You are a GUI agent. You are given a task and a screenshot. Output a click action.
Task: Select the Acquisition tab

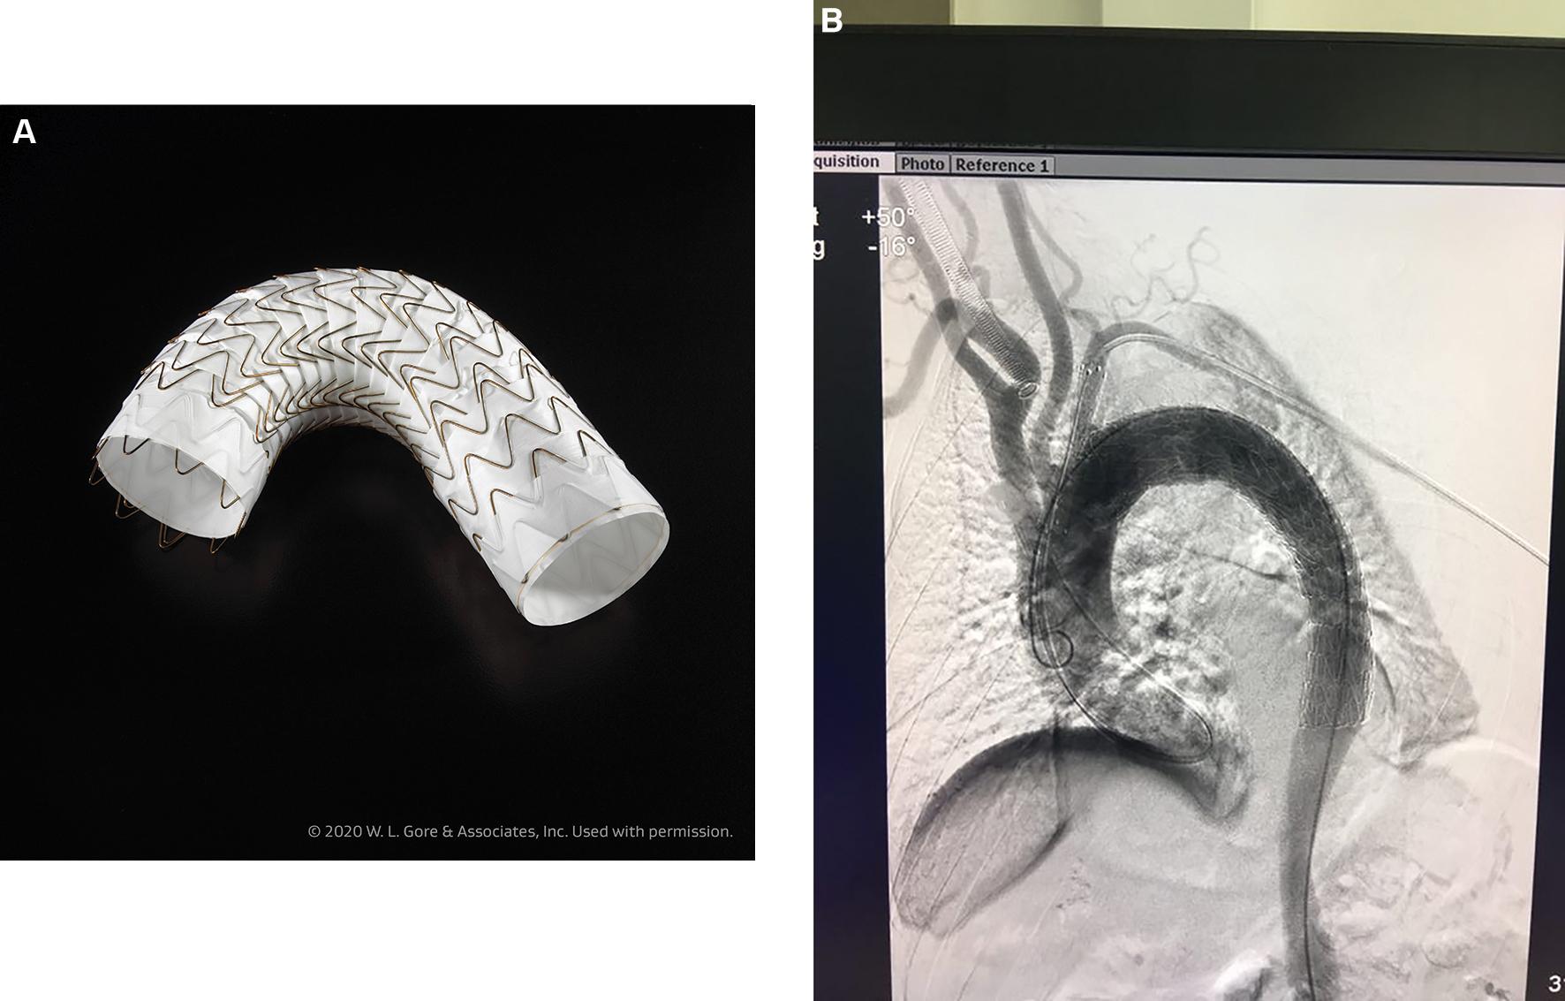click(x=845, y=164)
